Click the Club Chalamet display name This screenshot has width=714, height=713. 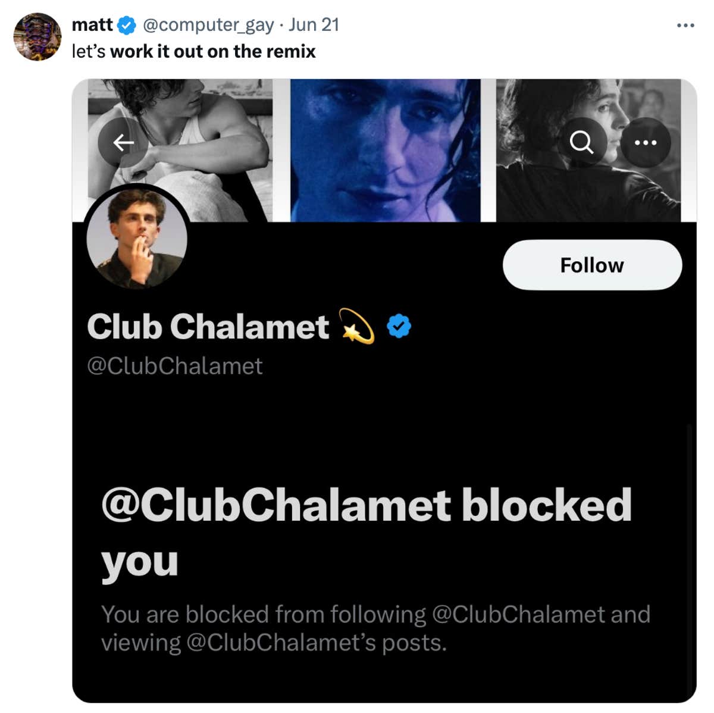click(208, 327)
